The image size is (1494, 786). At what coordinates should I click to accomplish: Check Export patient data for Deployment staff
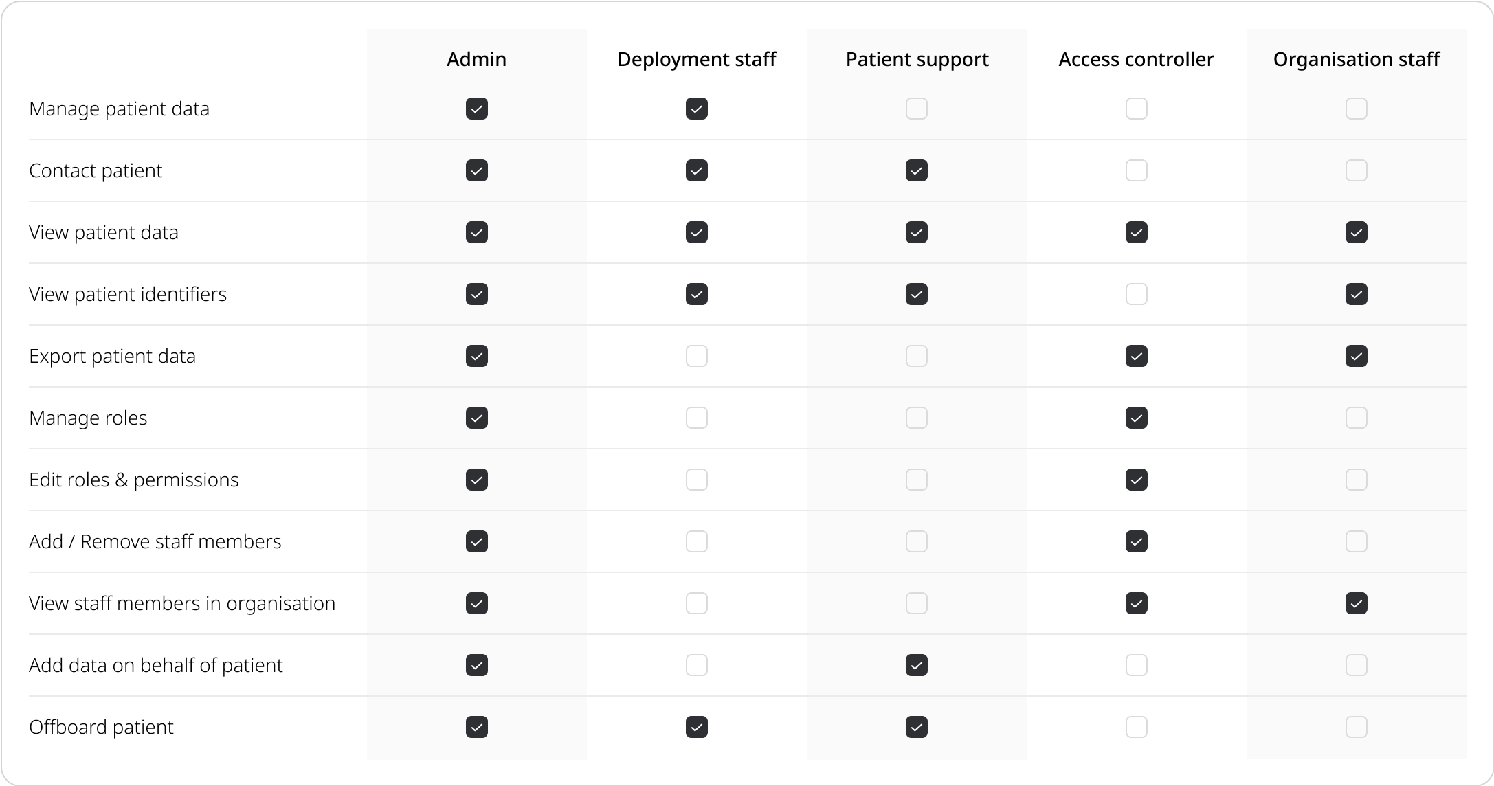[x=697, y=356]
